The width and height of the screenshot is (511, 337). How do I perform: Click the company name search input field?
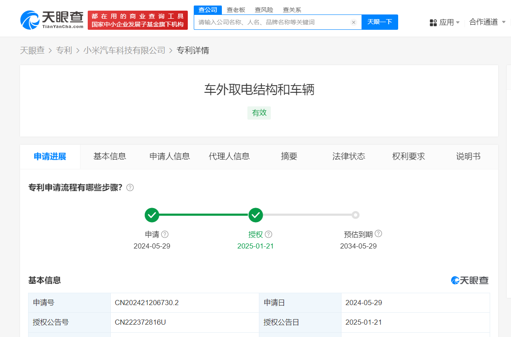273,22
